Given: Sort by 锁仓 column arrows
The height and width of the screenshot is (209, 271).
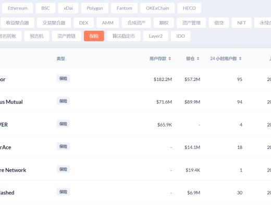Looking at the screenshot, I should 198,59.
